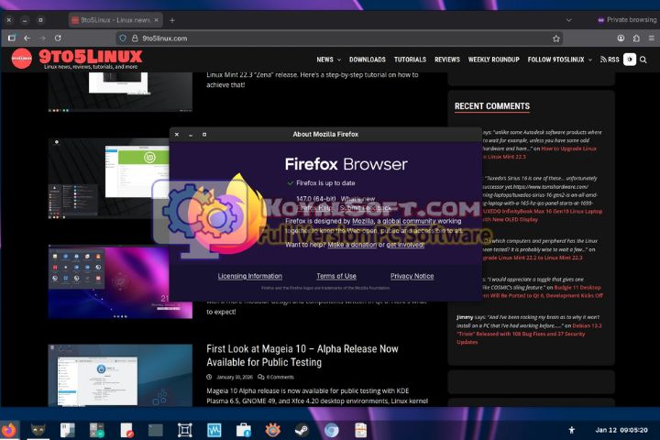Click the 9to5linux.com address bar
The image size is (660, 440).
[339, 38]
